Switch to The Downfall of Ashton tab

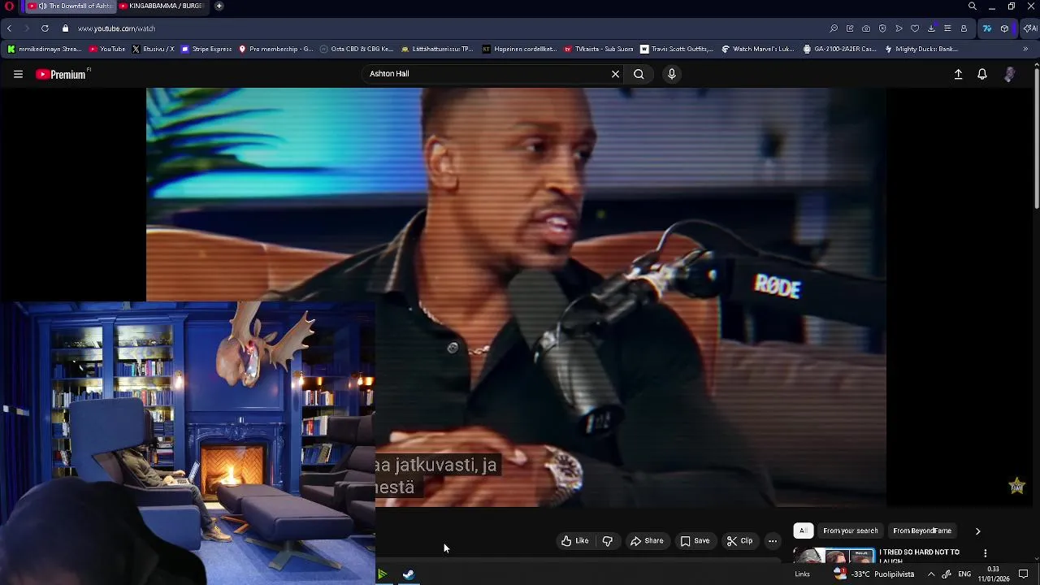[71, 6]
